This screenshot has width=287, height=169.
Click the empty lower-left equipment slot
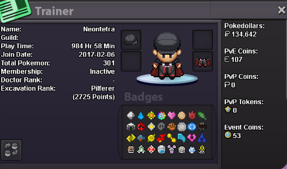[x=131, y=62]
